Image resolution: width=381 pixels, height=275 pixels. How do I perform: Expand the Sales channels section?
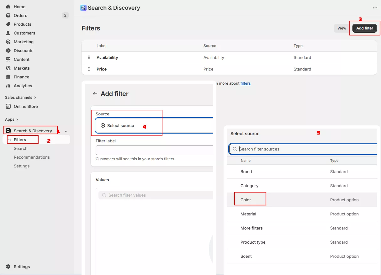click(35, 98)
